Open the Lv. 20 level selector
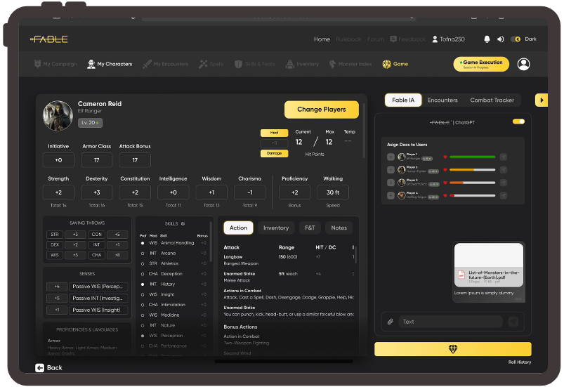The width and height of the screenshot is (564, 387). coord(89,123)
